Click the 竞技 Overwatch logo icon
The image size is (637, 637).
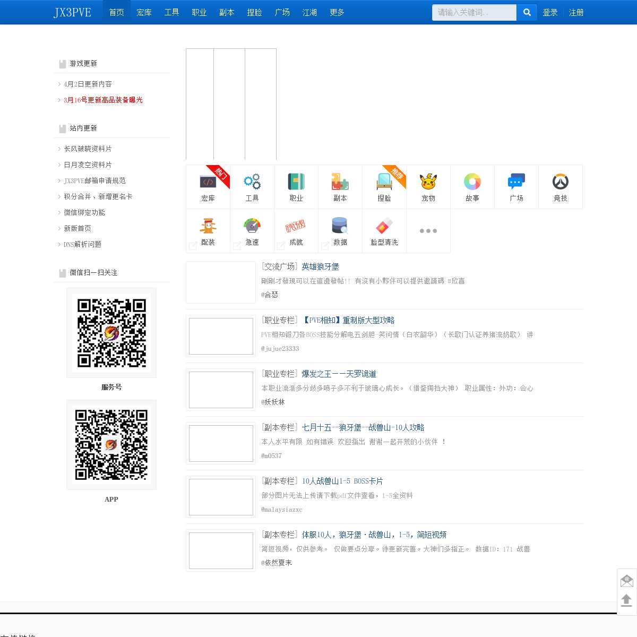point(561,182)
